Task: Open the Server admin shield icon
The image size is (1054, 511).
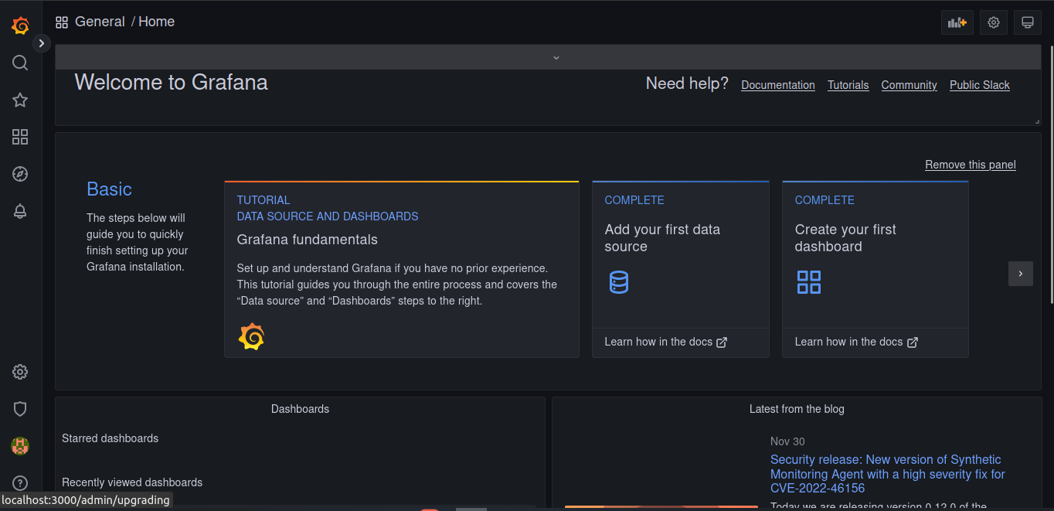Action: tap(21, 408)
